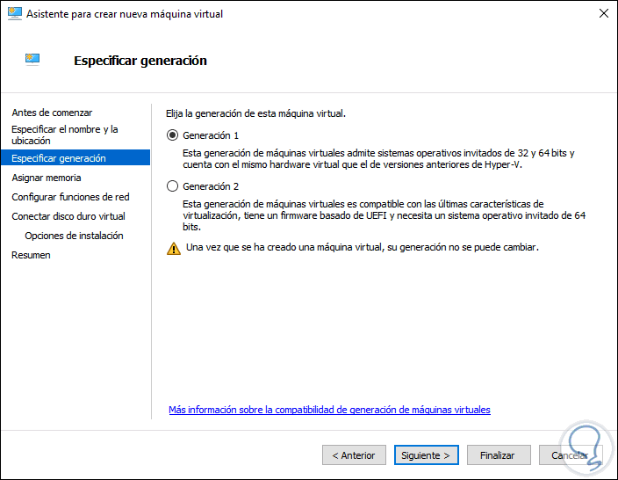Open Configurar funciones de red step
The height and width of the screenshot is (480, 618).
coord(70,197)
